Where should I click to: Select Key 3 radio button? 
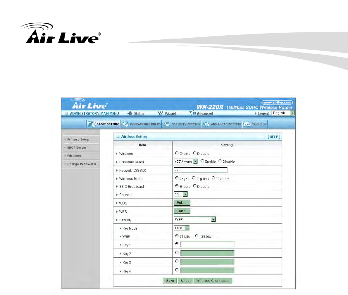coord(177,261)
